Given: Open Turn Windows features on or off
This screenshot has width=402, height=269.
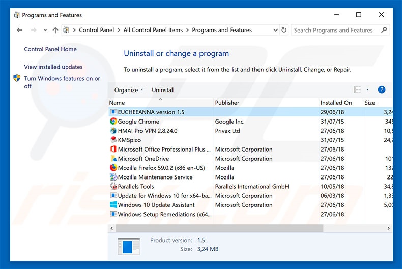Looking at the screenshot, I should [x=62, y=82].
